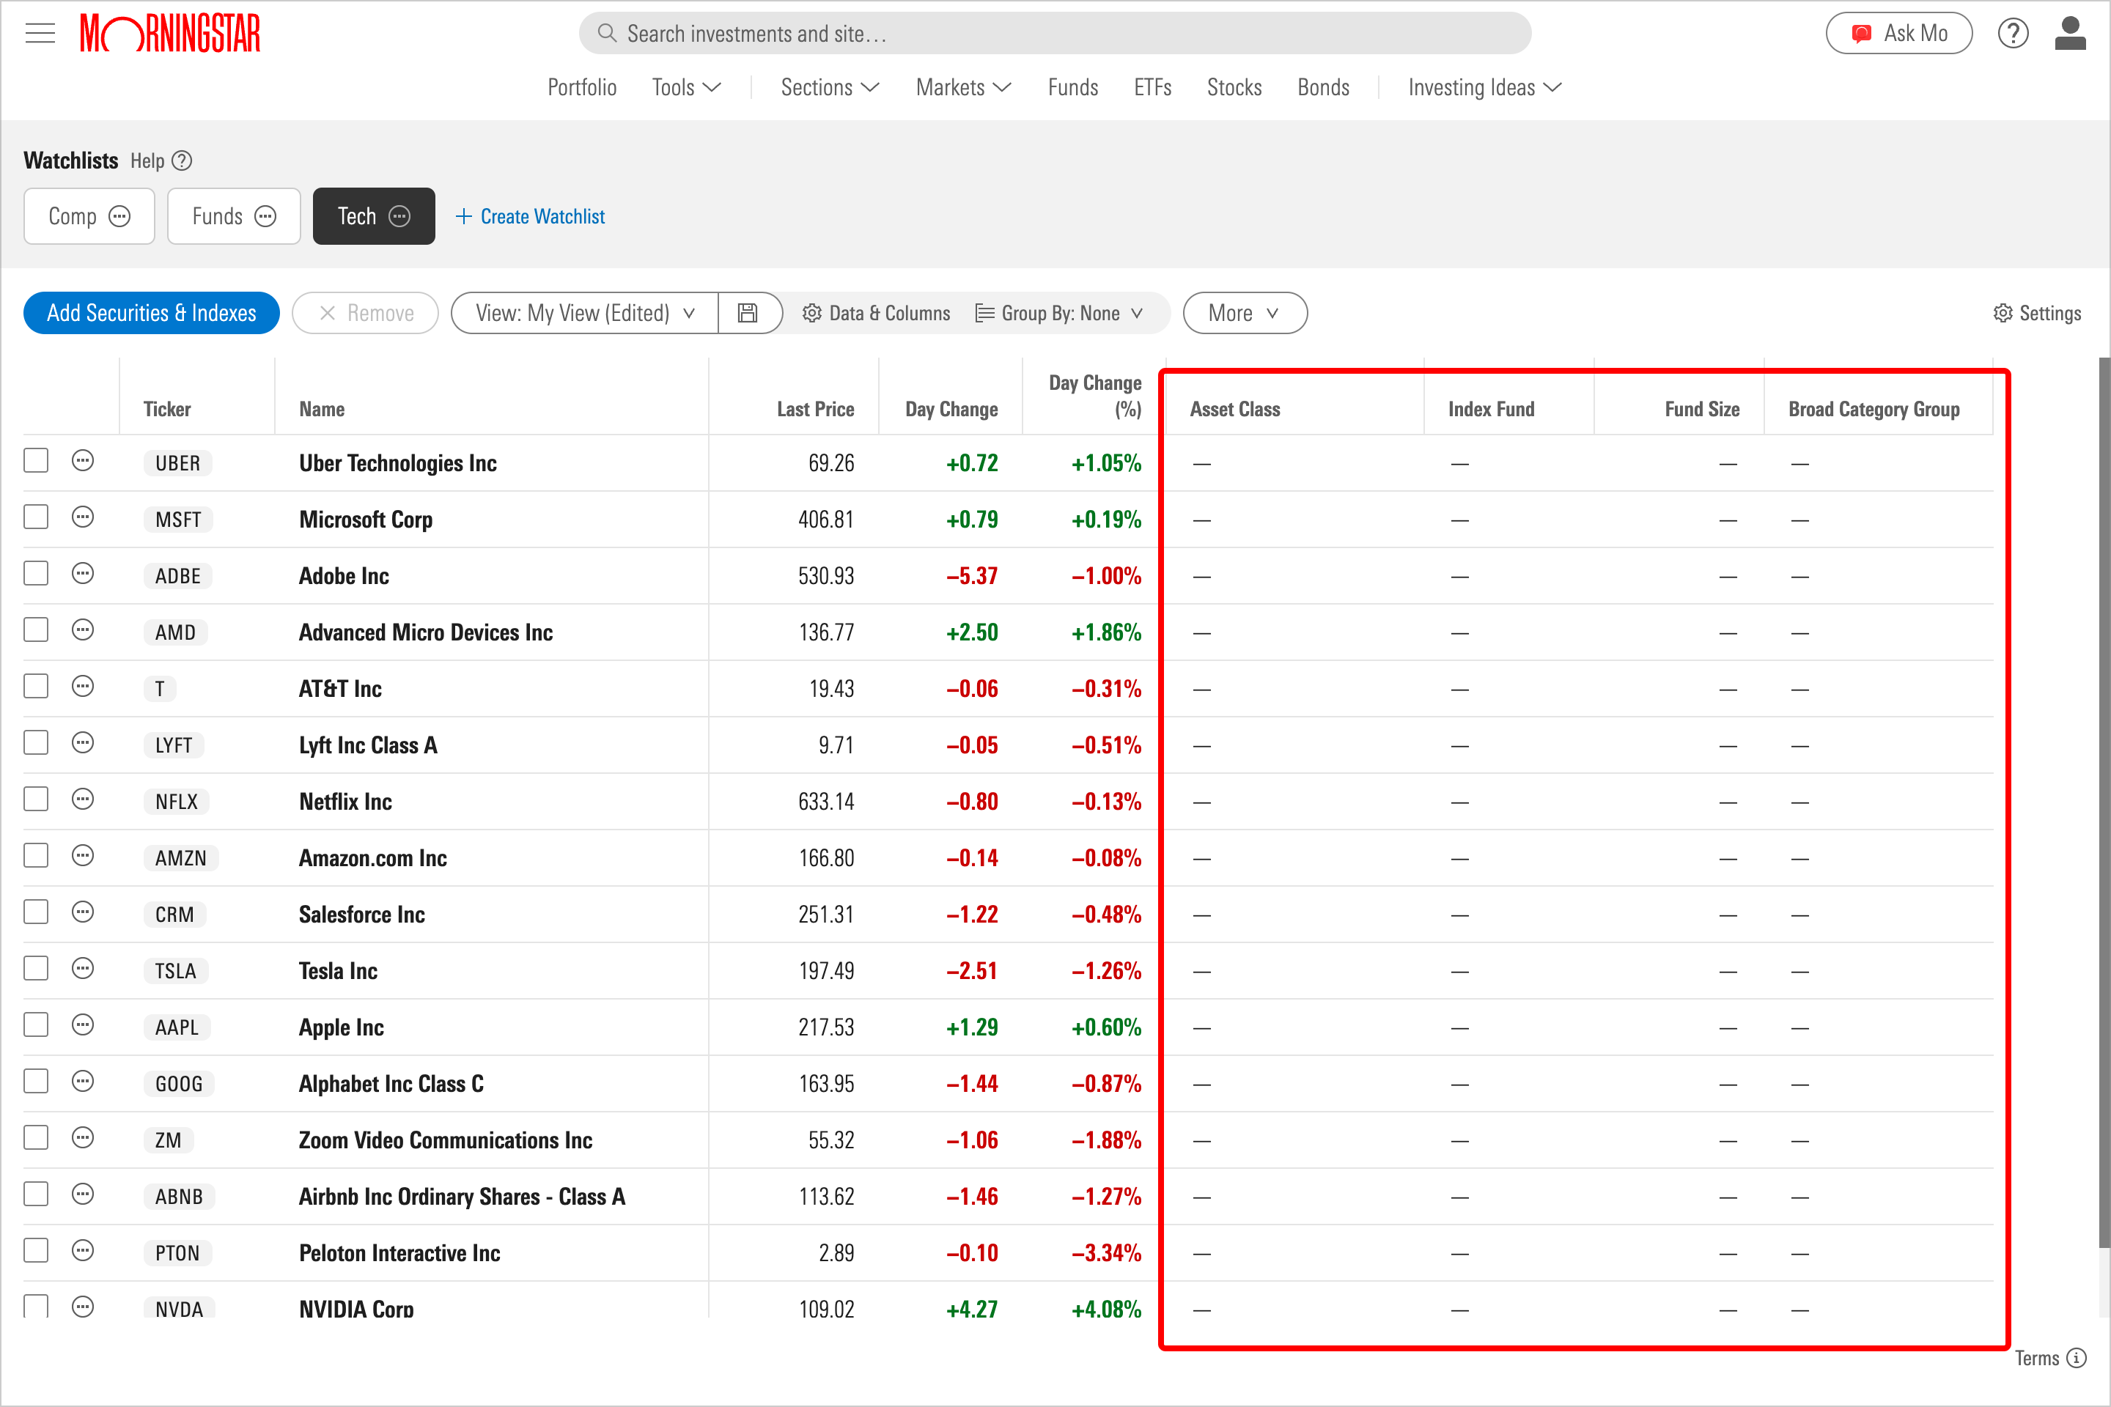Open the Stocks navigation item
The image size is (2111, 1407).
(x=1235, y=87)
